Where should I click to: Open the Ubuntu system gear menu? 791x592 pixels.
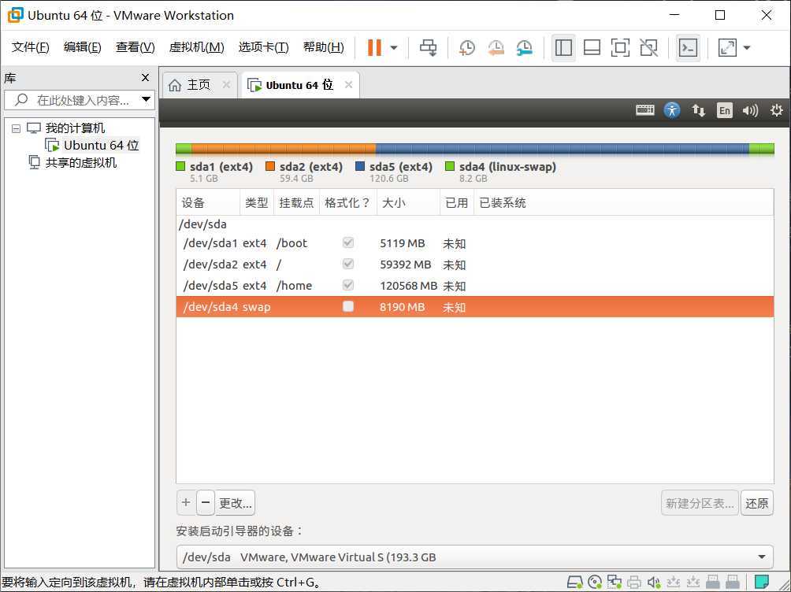click(776, 110)
